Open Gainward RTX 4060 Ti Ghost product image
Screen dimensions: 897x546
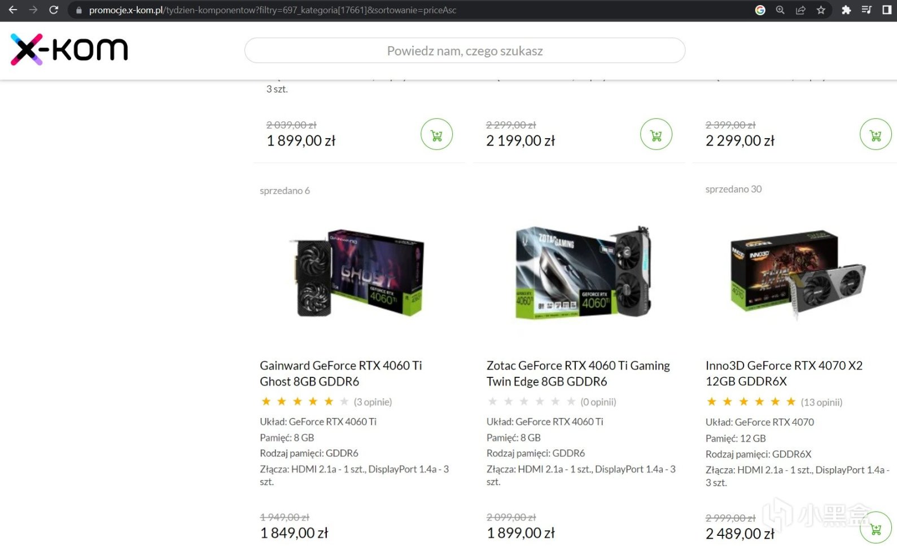tap(357, 272)
